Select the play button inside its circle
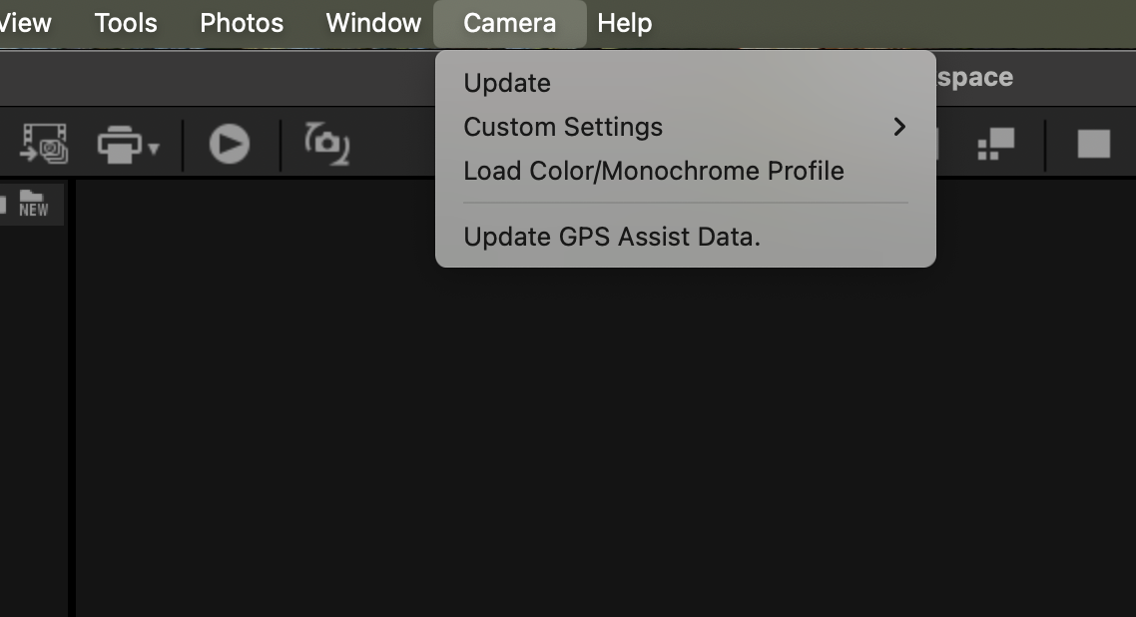Viewport: 1136px width, 617px height. [x=229, y=143]
